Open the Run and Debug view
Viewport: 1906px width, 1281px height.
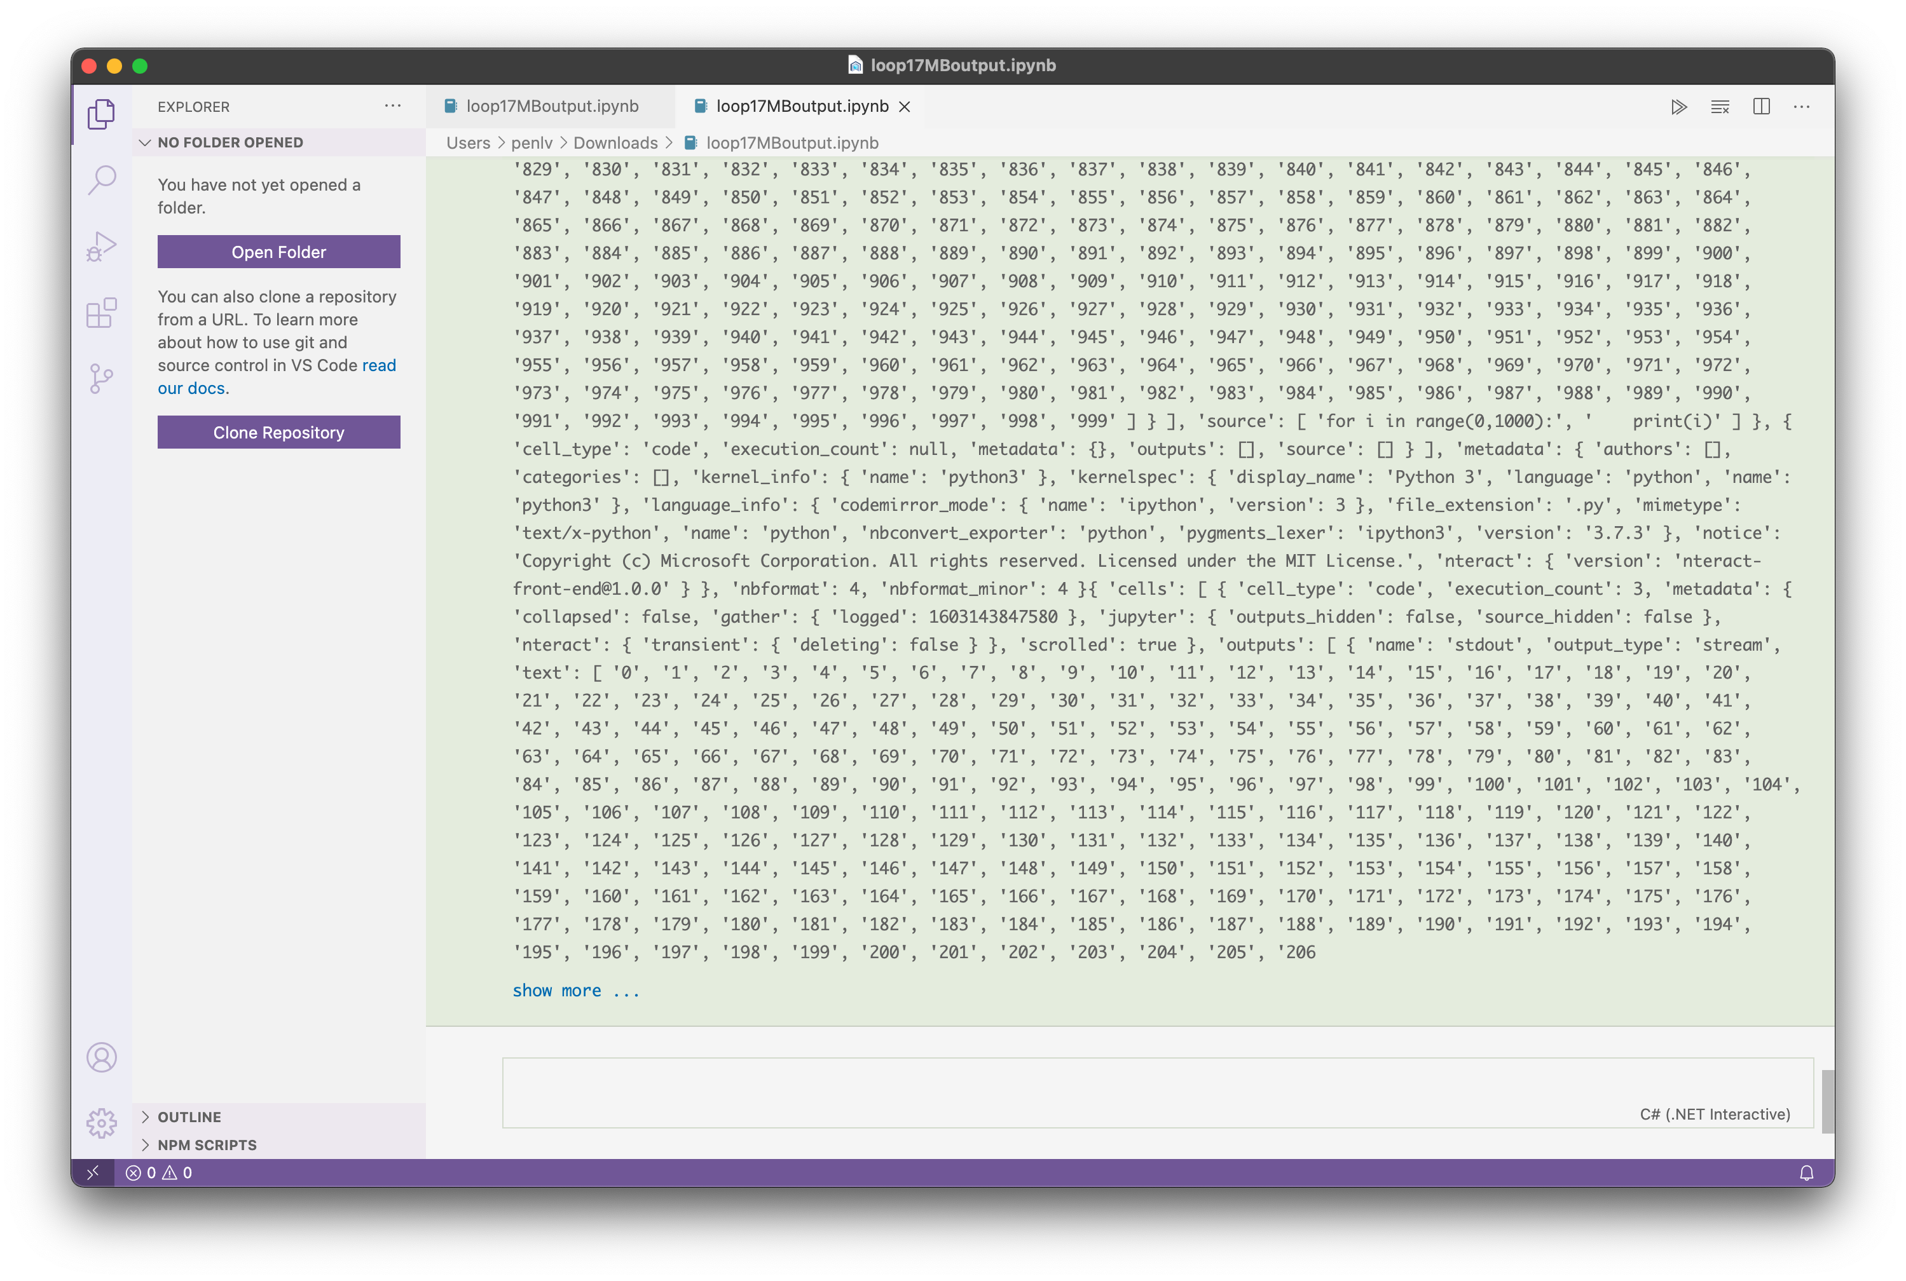pos(101,244)
